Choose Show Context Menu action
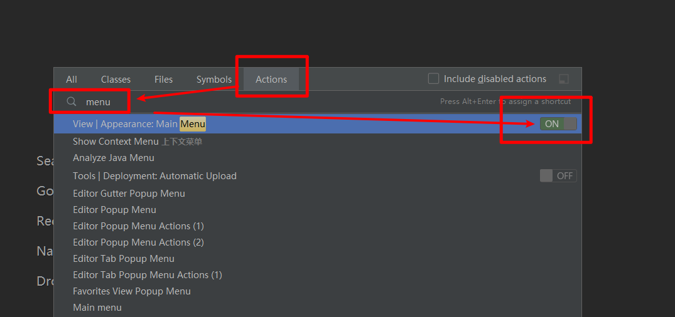 (x=116, y=142)
